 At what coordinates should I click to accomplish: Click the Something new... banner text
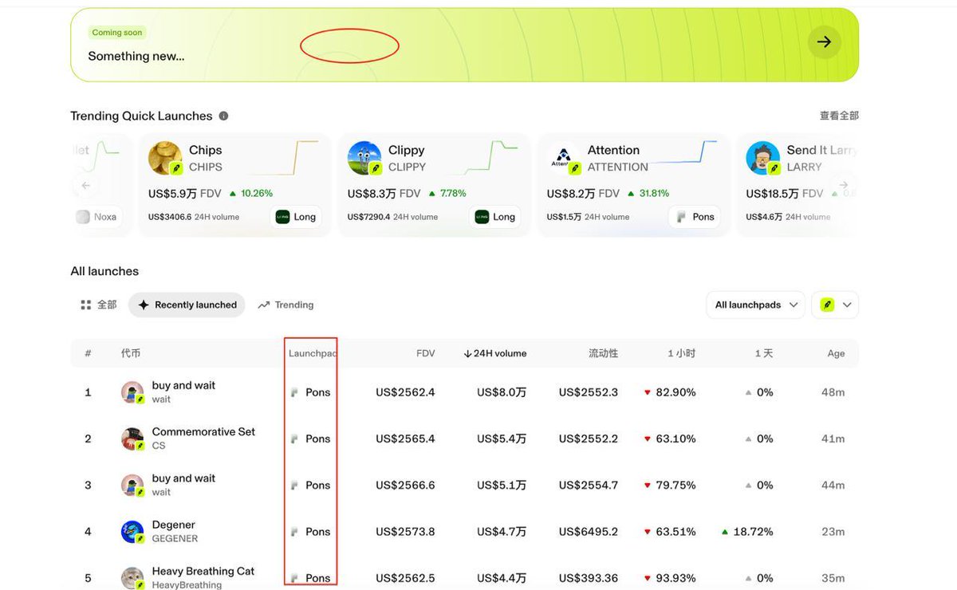pos(136,56)
